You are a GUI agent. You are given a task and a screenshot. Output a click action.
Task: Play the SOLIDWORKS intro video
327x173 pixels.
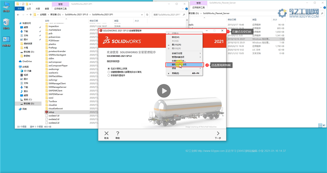164,91
